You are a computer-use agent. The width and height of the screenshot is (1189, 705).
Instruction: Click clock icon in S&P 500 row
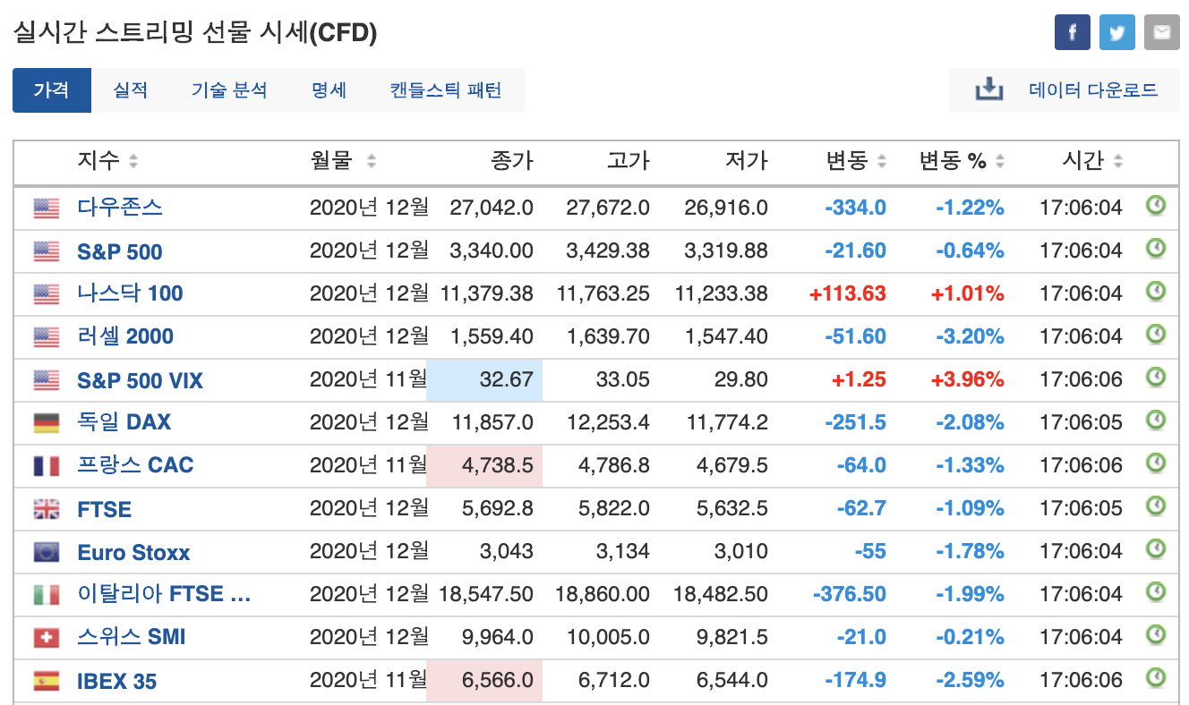tap(1156, 248)
